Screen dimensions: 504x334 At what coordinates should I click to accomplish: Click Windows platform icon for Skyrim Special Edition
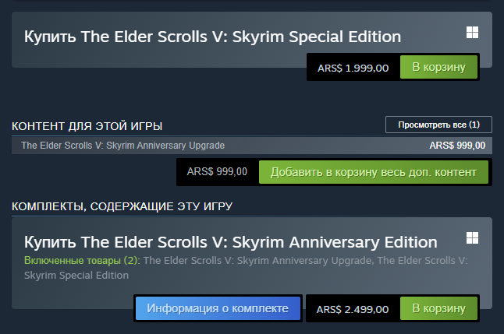coord(472,33)
